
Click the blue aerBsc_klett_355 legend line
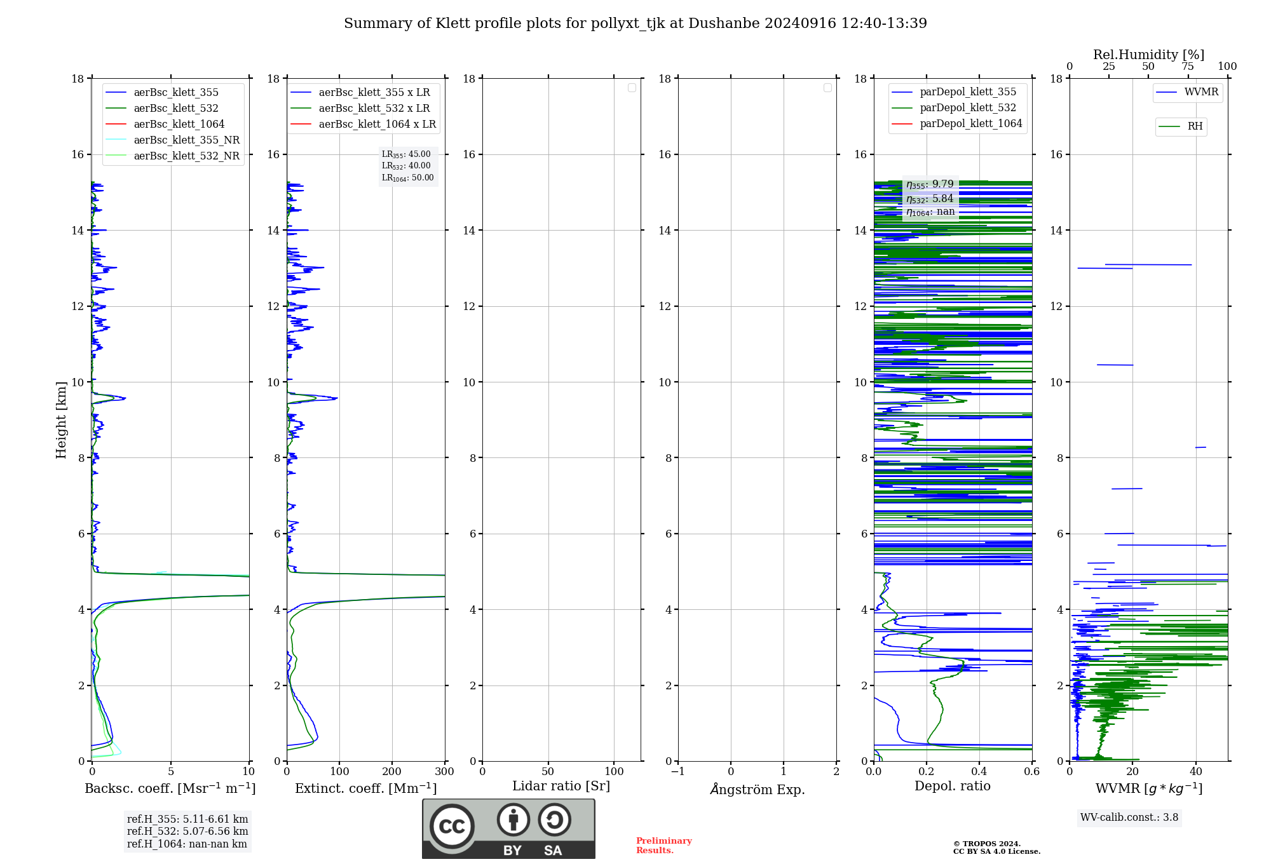coord(116,93)
